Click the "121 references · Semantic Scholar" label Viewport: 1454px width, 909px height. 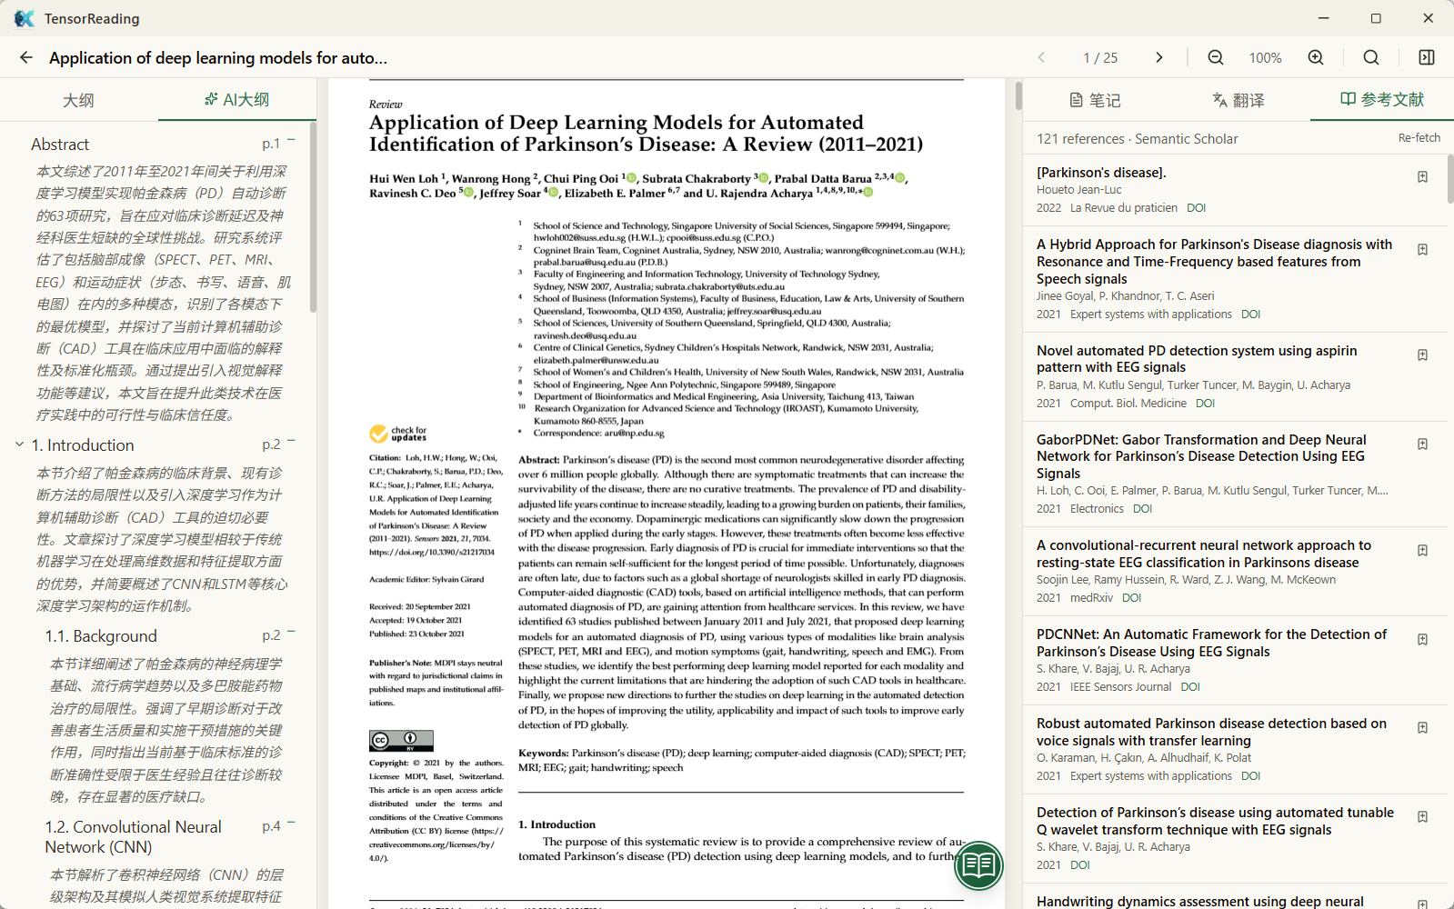coord(1138,139)
